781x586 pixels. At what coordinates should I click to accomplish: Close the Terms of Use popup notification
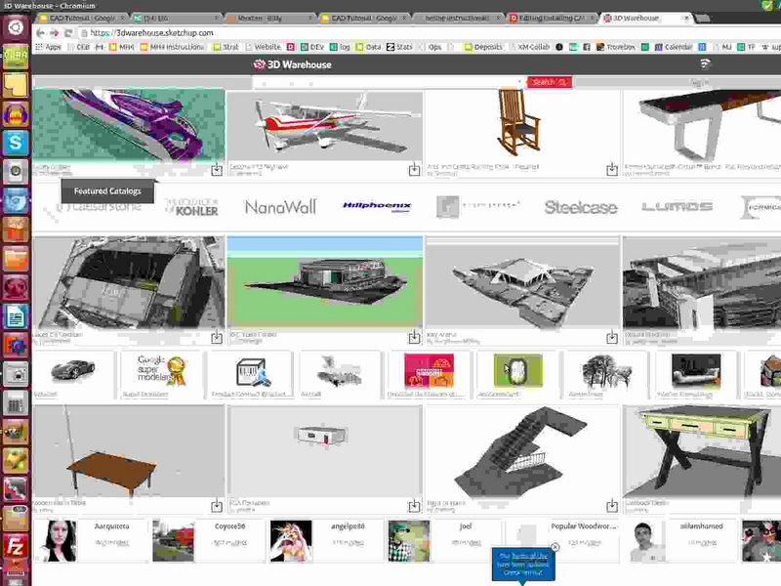coord(555,547)
